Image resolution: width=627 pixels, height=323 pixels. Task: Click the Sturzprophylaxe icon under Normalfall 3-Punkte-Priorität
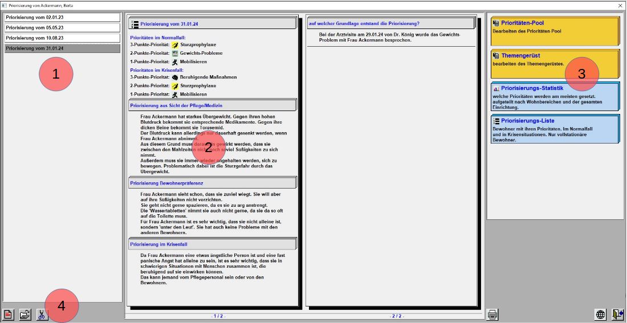pyautogui.click(x=175, y=45)
